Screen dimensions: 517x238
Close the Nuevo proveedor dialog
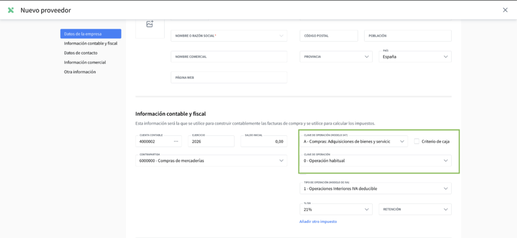(x=505, y=10)
